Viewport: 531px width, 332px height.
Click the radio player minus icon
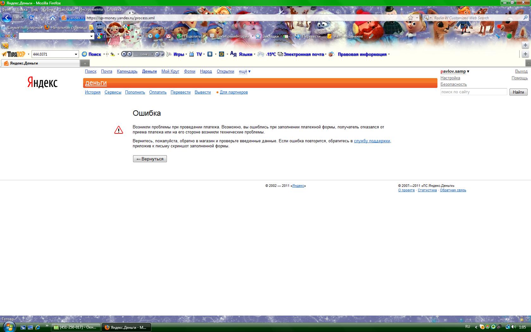(162, 54)
